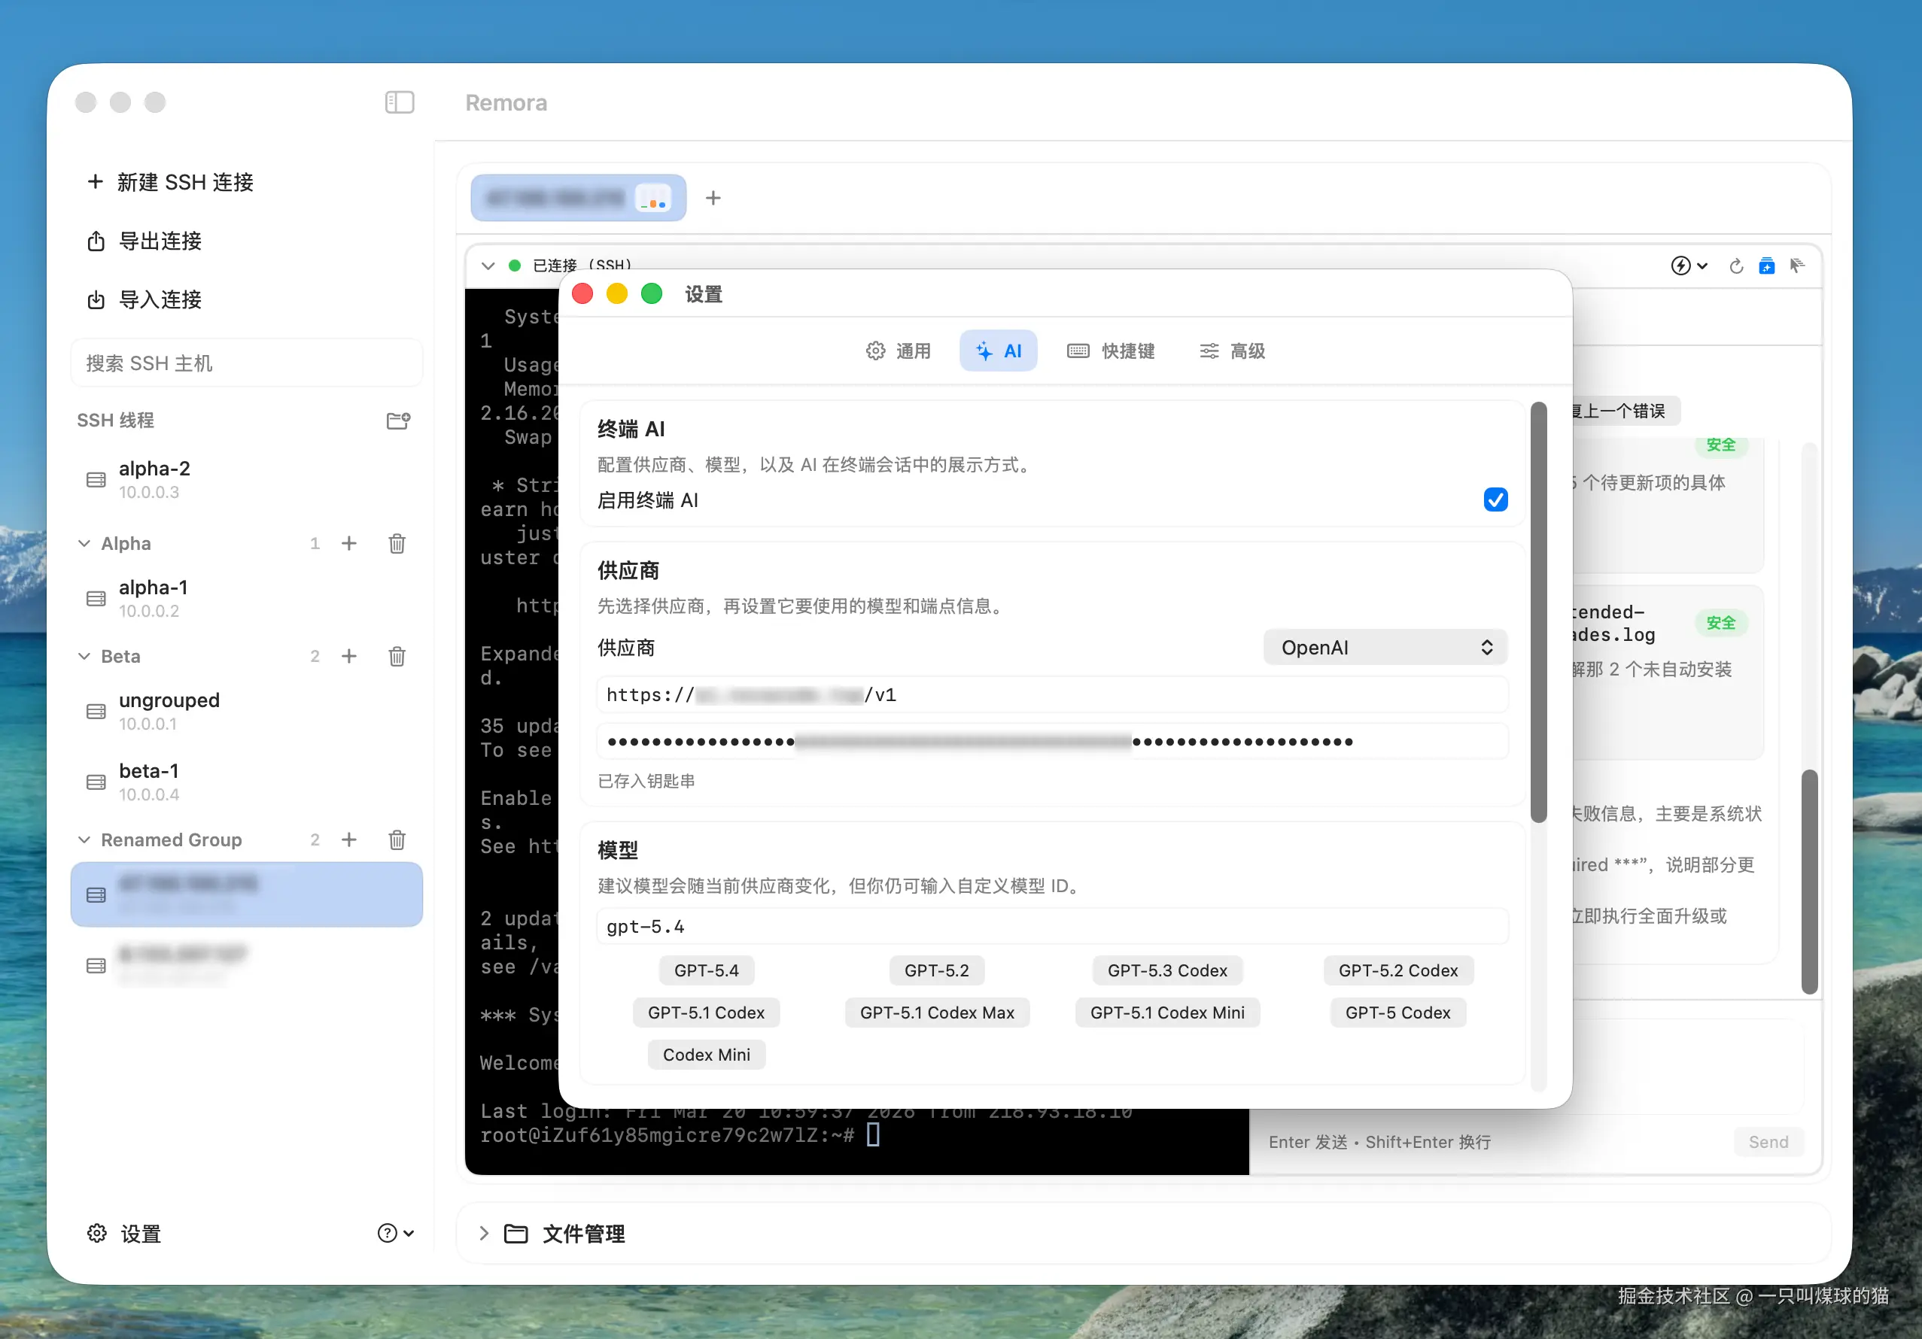Click the settings dialog vertical scrollbar
The width and height of the screenshot is (1922, 1339).
1537,611
